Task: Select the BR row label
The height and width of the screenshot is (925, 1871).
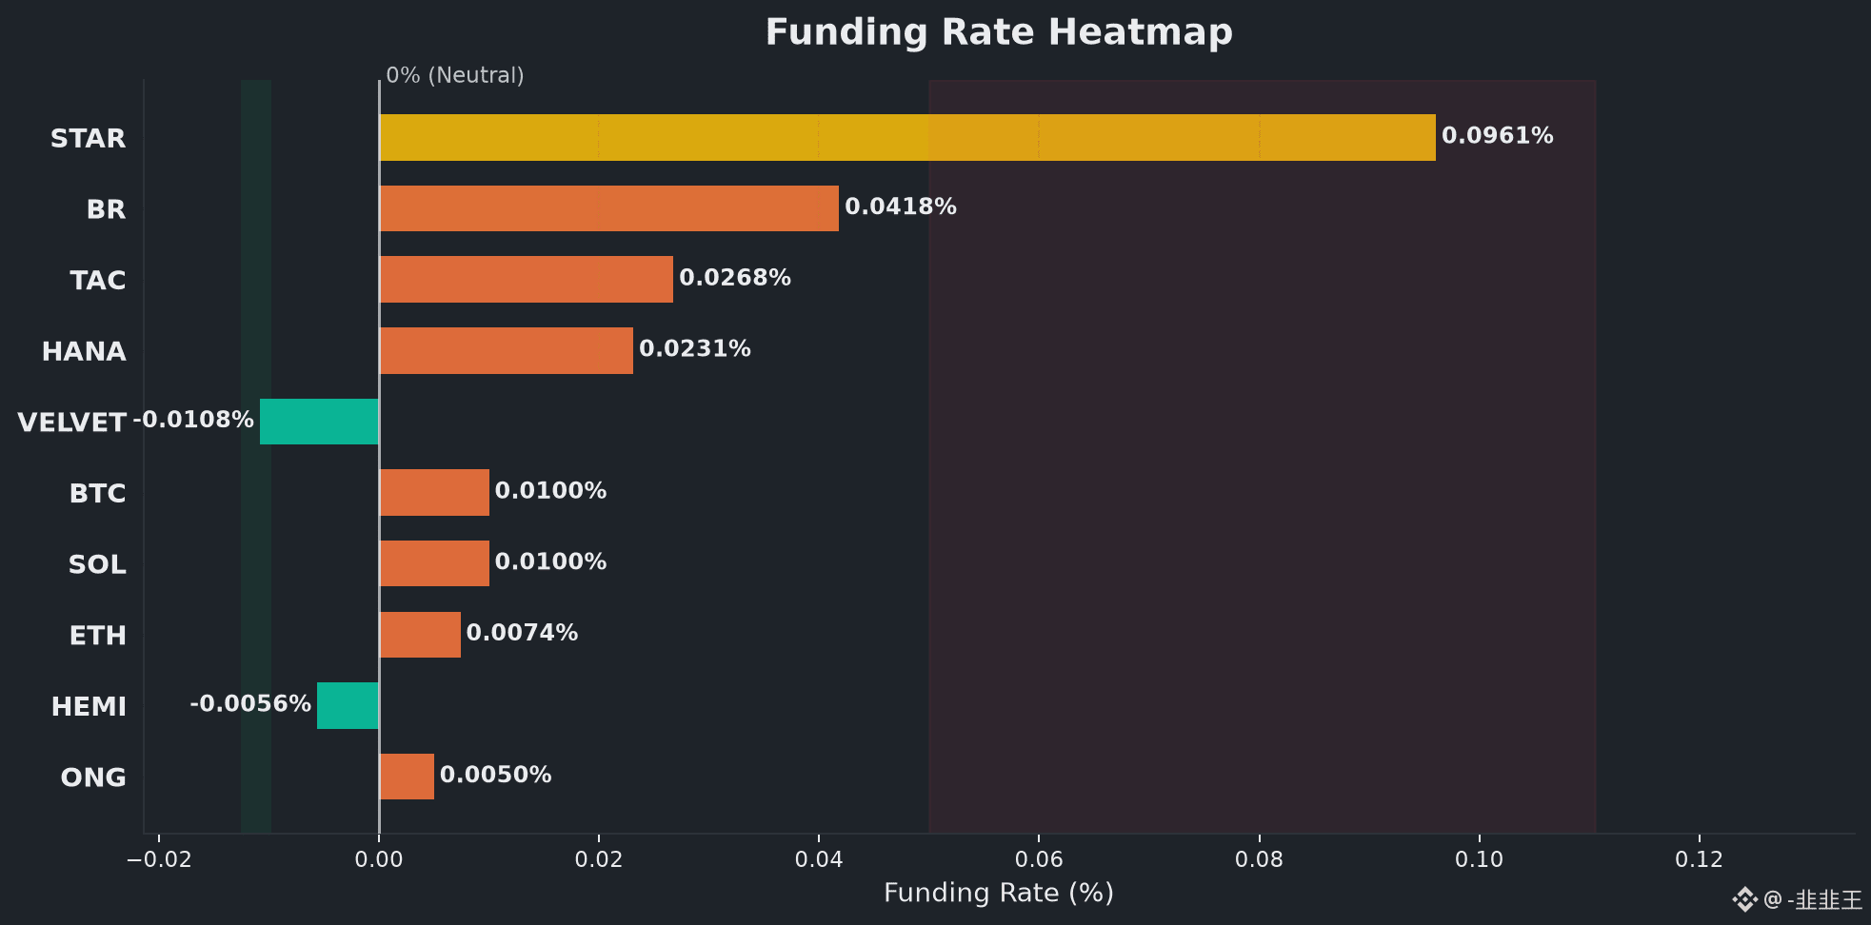Action: pyautogui.click(x=106, y=209)
